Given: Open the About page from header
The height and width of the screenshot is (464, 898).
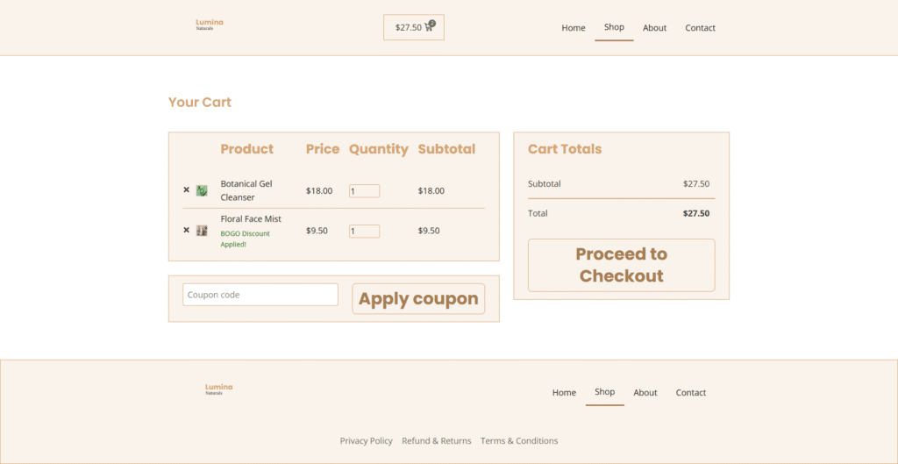Looking at the screenshot, I should [654, 28].
